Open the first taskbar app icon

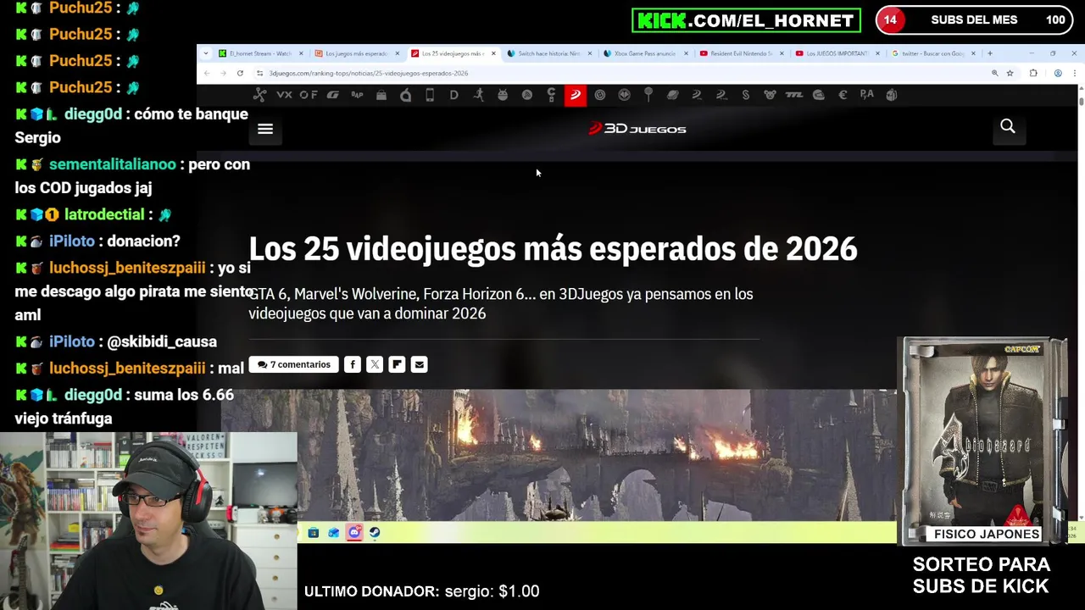(x=314, y=532)
